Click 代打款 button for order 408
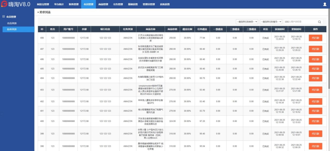Screen dimensions: 330x151 pos(315,38)
